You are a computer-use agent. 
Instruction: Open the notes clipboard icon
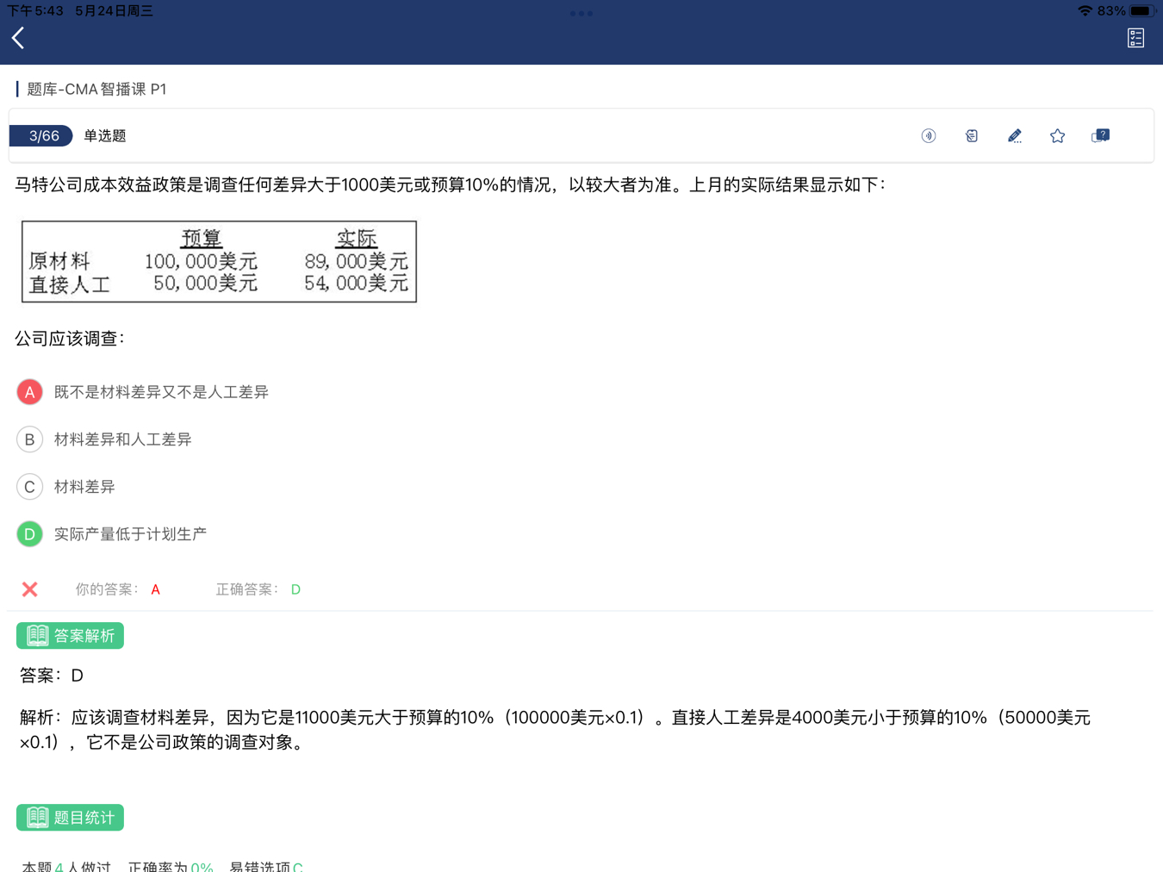tap(971, 136)
